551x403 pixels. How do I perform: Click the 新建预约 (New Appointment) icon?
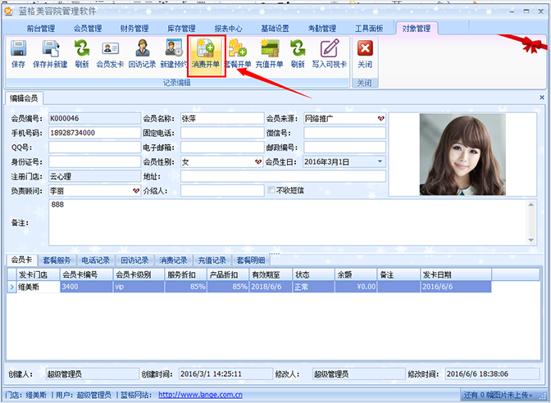click(173, 54)
